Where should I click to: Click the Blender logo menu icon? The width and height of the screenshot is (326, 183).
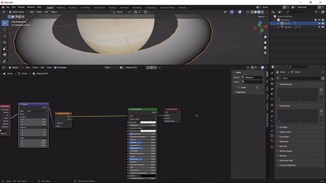(3, 7)
